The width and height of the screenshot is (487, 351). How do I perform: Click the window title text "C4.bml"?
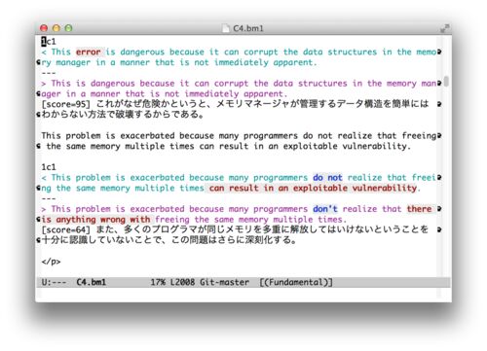pyautogui.click(x=248, y=28)
